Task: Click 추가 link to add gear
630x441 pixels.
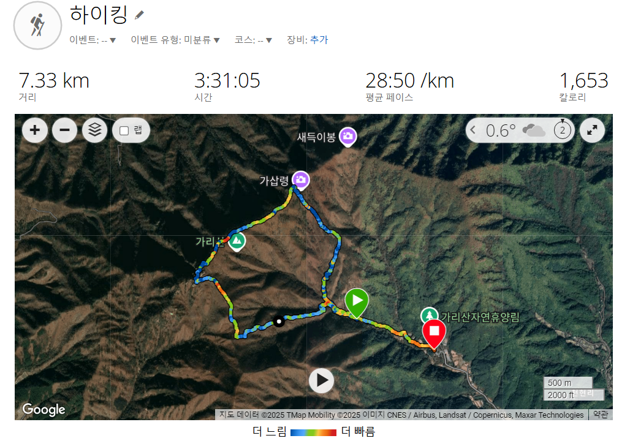Action: [x=319, y=39]
